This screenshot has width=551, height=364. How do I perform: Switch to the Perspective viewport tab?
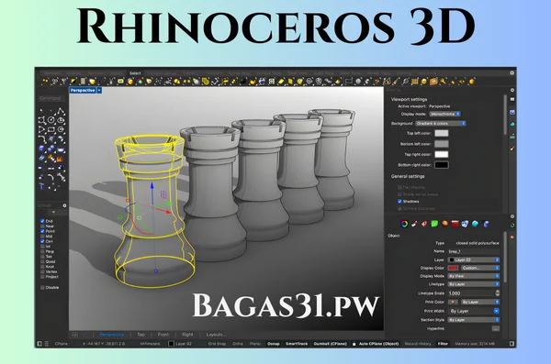point(112,335)
